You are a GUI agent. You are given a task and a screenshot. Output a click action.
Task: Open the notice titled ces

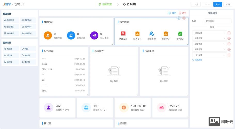[x=44, y=59]
